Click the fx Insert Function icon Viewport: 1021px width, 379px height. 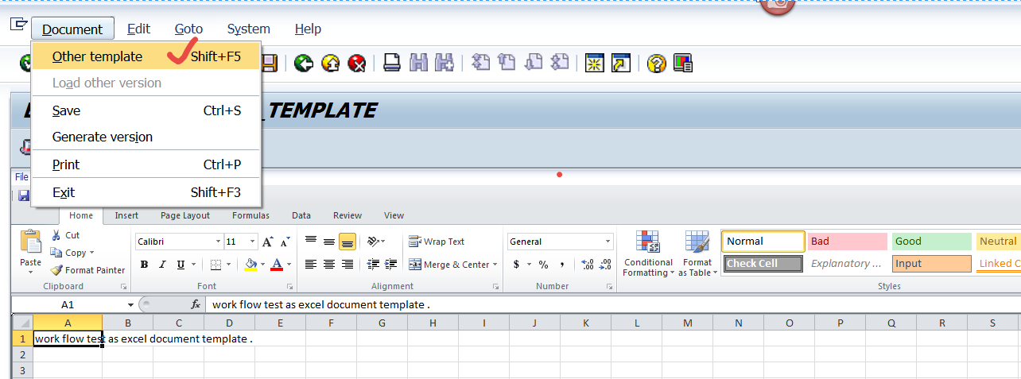click(x=196, y=304)
